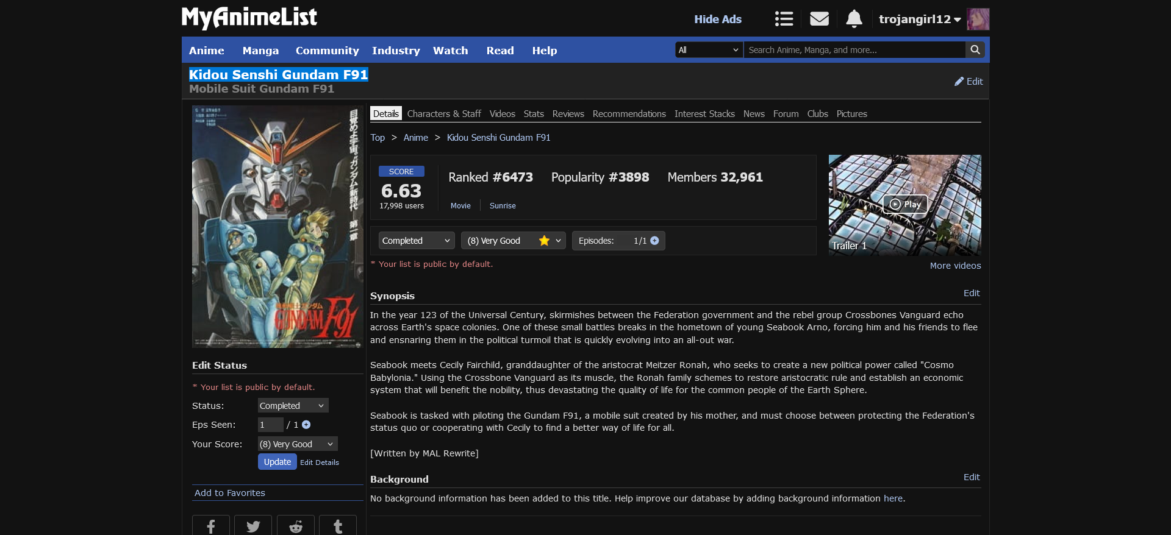The image size is (1171, 535).
Task: Switch to Stats tab
Action: (x=534, y=114)
